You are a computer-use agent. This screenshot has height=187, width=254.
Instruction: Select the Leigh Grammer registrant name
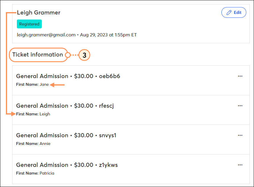coord(38,13)
